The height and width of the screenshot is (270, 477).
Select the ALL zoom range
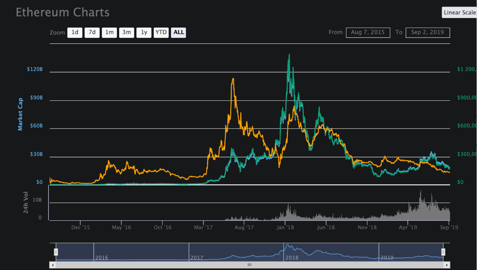click(x=179, y=32)
